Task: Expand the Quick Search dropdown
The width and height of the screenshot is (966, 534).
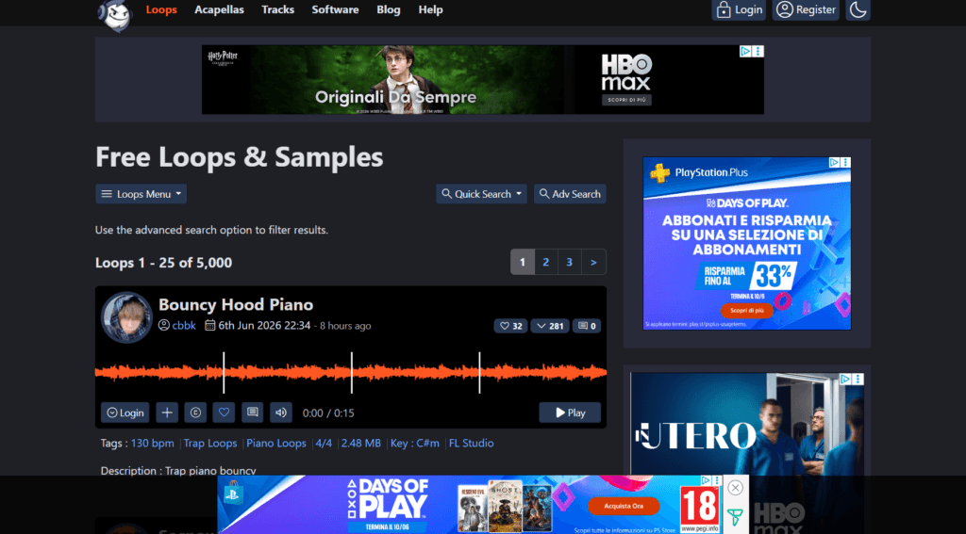Action: (x=481, y=194)
